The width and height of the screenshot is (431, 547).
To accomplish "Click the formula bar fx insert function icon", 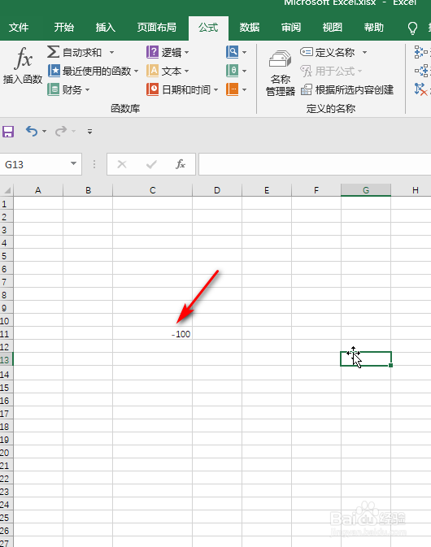I will click(x=180, y=164).
